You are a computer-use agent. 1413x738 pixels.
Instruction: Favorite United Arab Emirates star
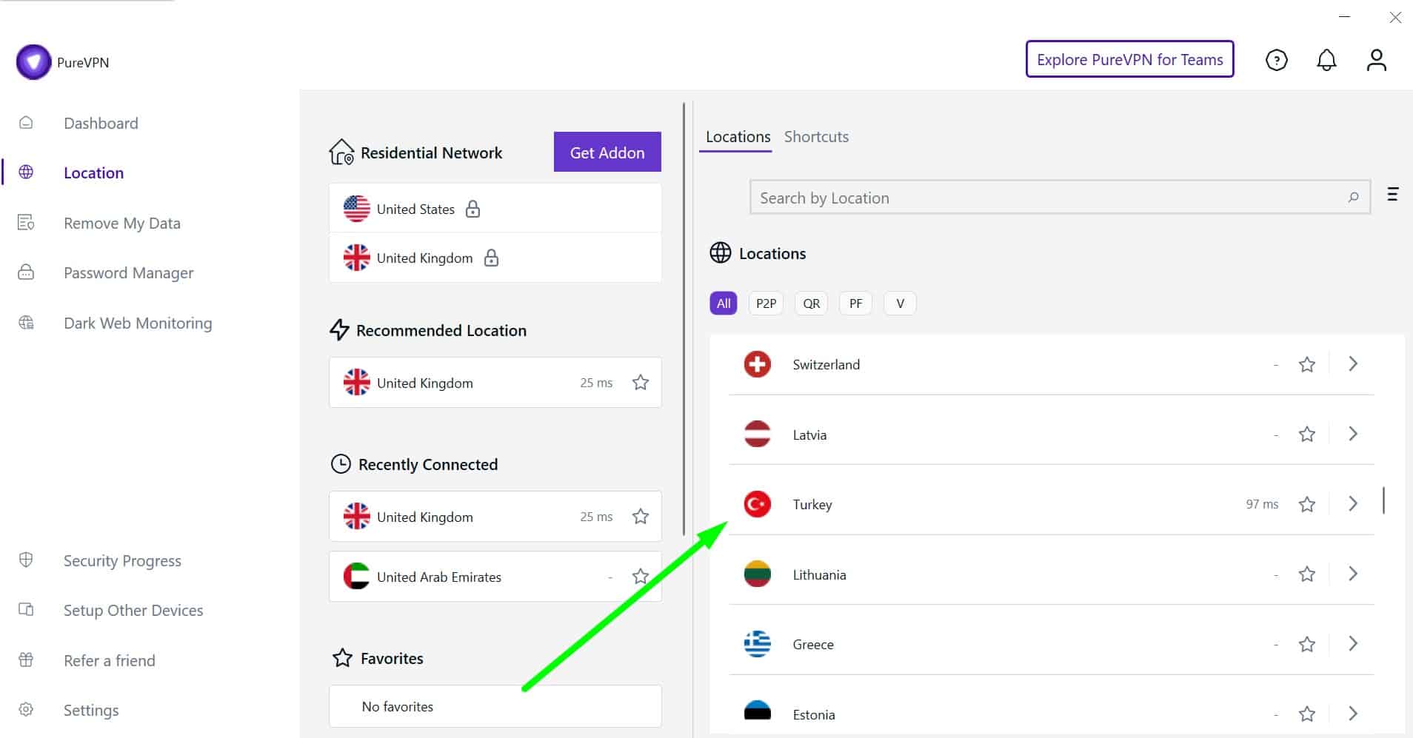click(x=641, y=577)
